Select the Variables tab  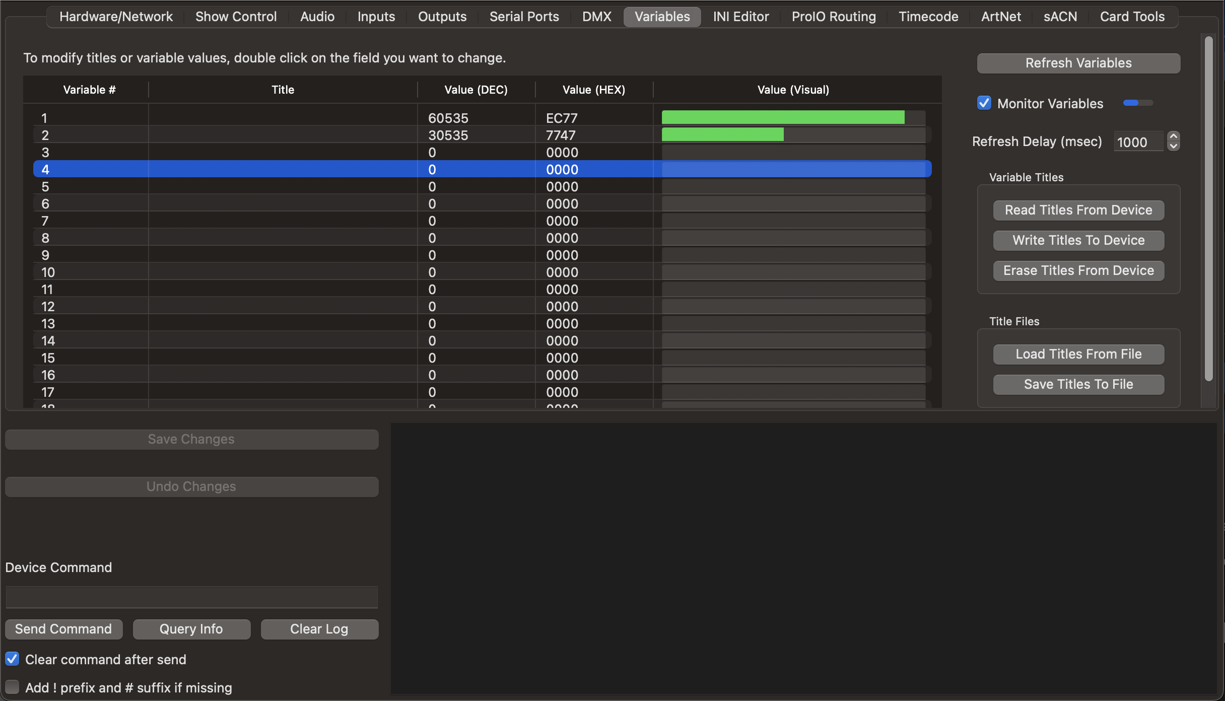click(662, 17)
